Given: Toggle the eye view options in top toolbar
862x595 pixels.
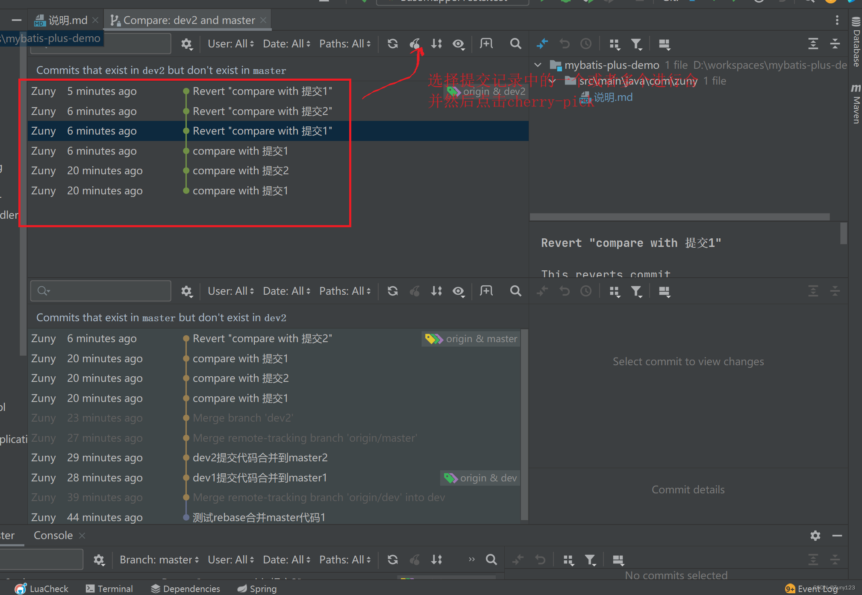Looking at the screenshot, I should tap(459, 44).
